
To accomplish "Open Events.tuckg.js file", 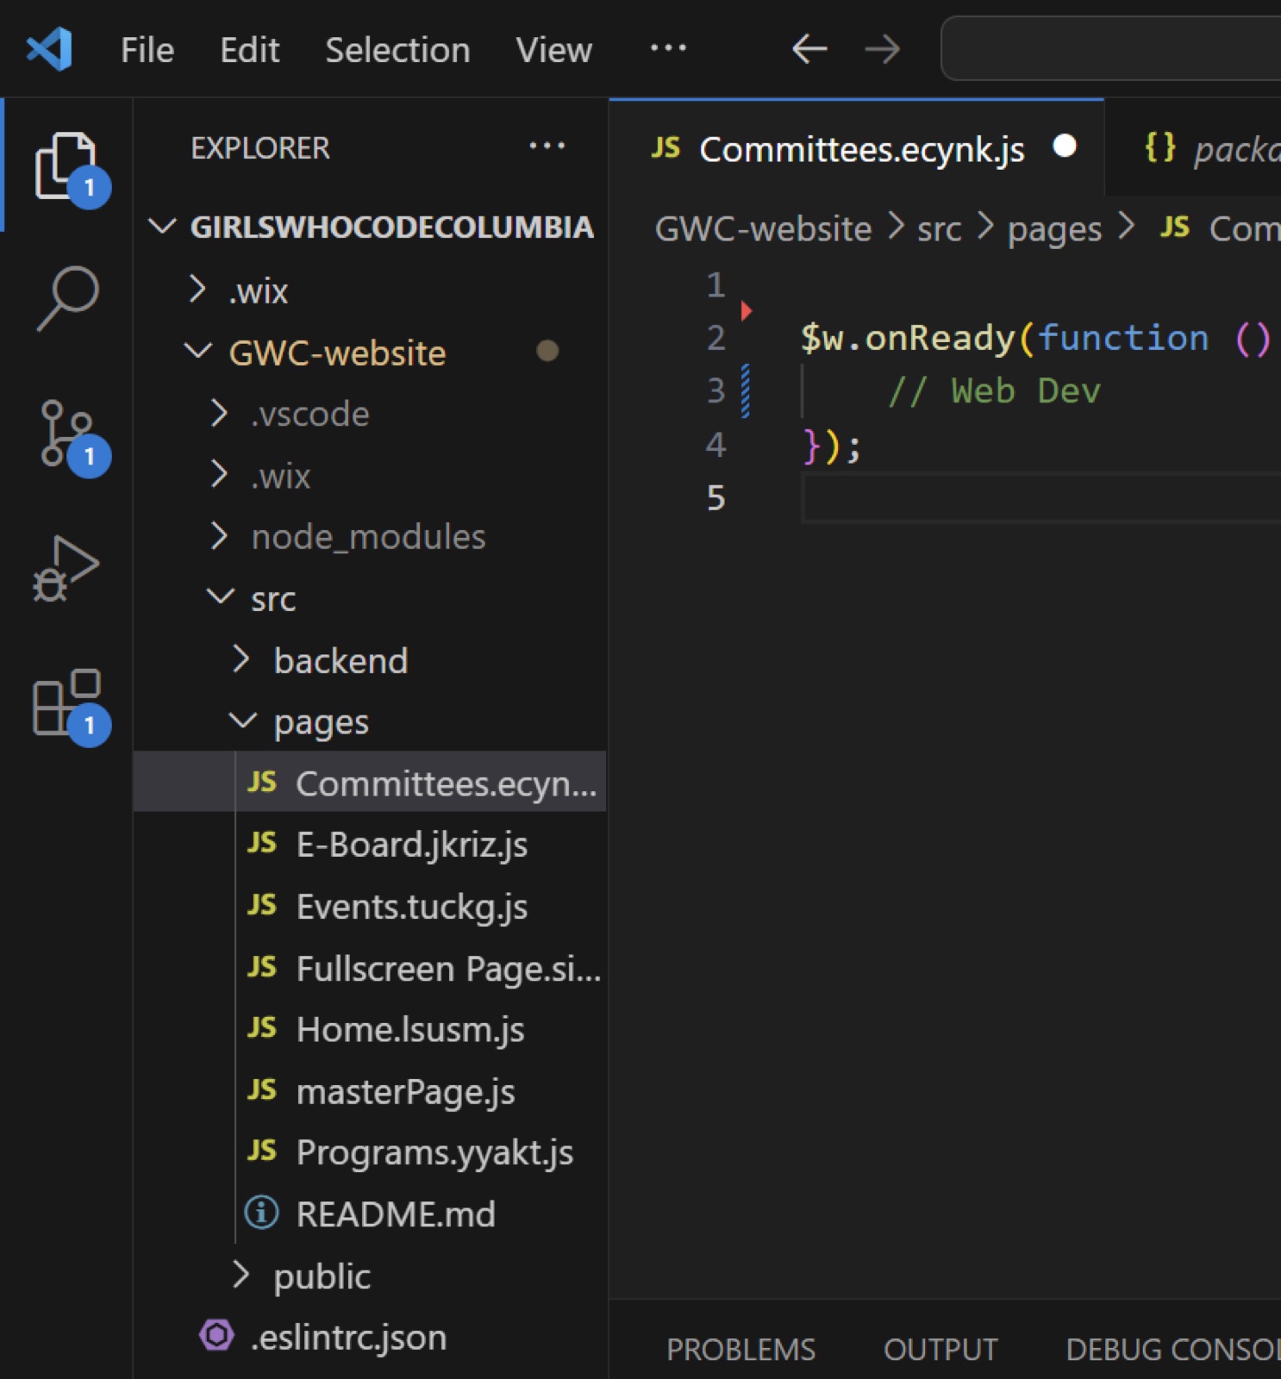I will click(371, 906).
